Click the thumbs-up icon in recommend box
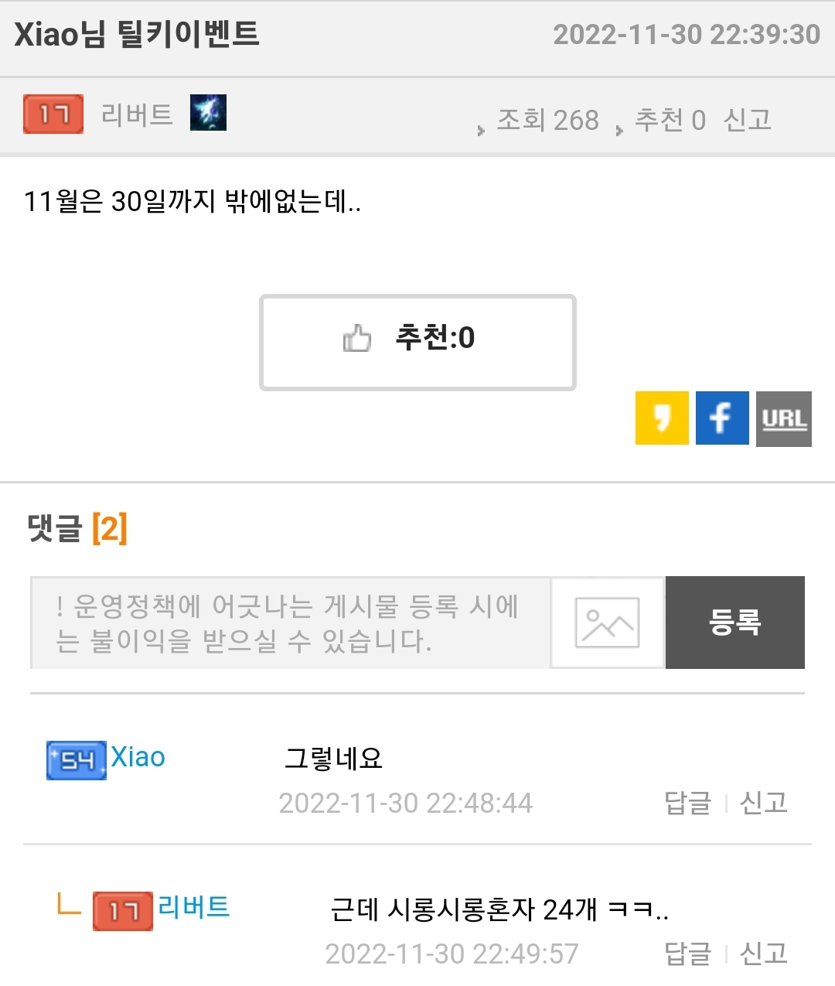Image resolution: width=835 pixels, height=986 pixels. (x=357, y=338)
